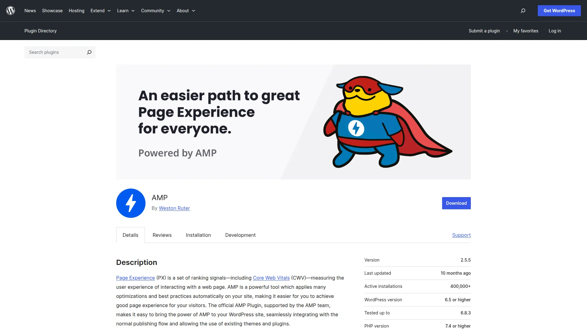Follow the Page Experience link

(x=135, y=278)
